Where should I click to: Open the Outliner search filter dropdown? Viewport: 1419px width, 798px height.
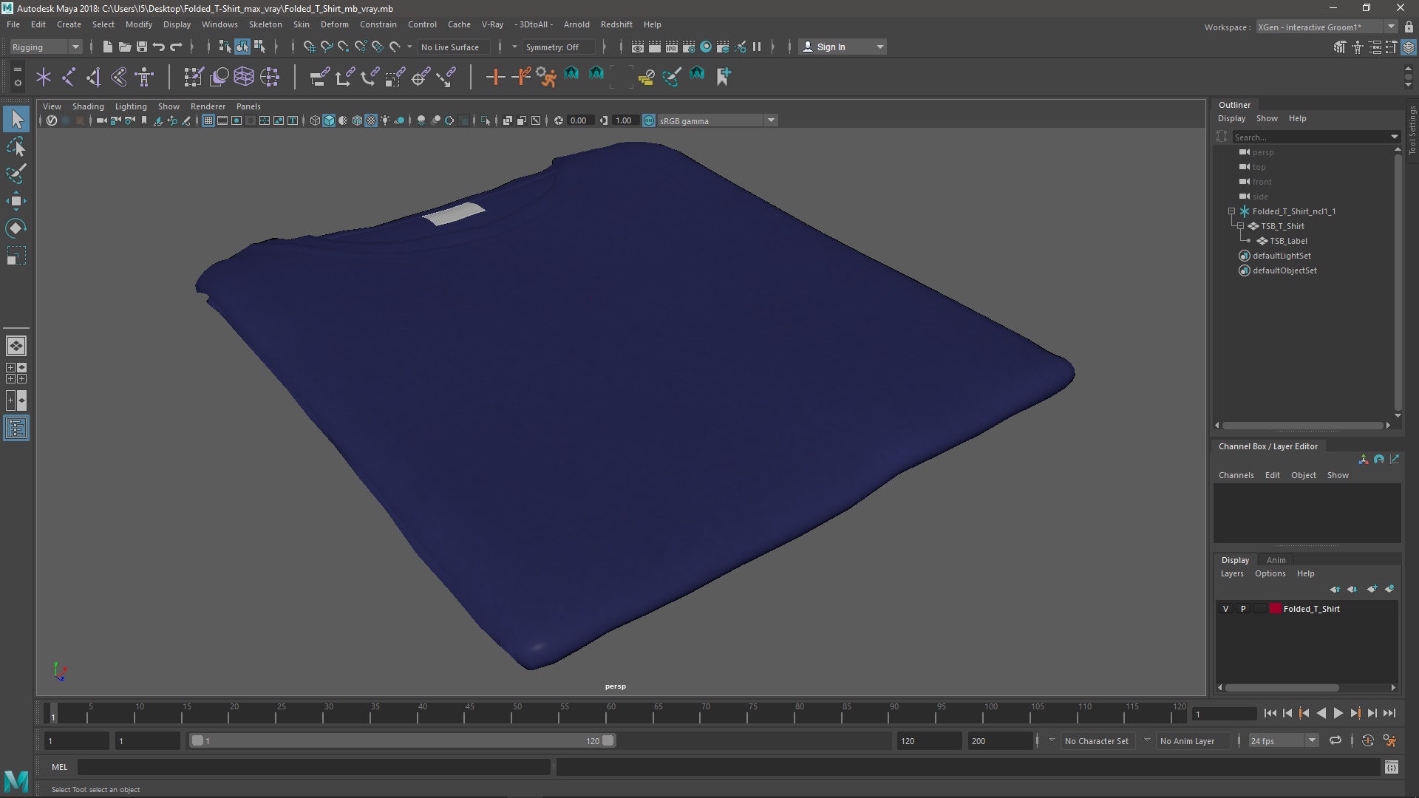click(x=1395, y=137)
